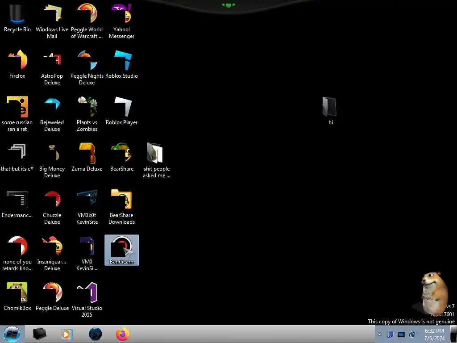Click the Peggle Deluxe shortcut
The width and height of the screenshot is (457, 343).
tap(52, 297)
